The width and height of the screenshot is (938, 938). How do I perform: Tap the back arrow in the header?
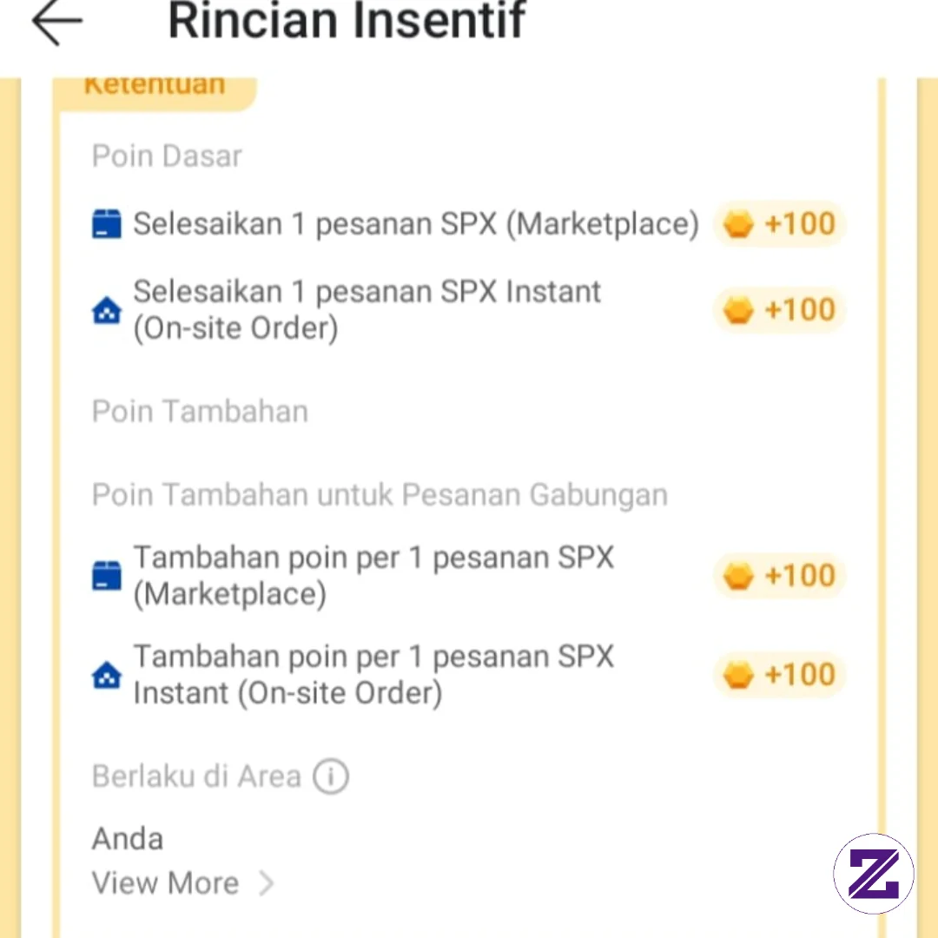(x=57, y=22)
